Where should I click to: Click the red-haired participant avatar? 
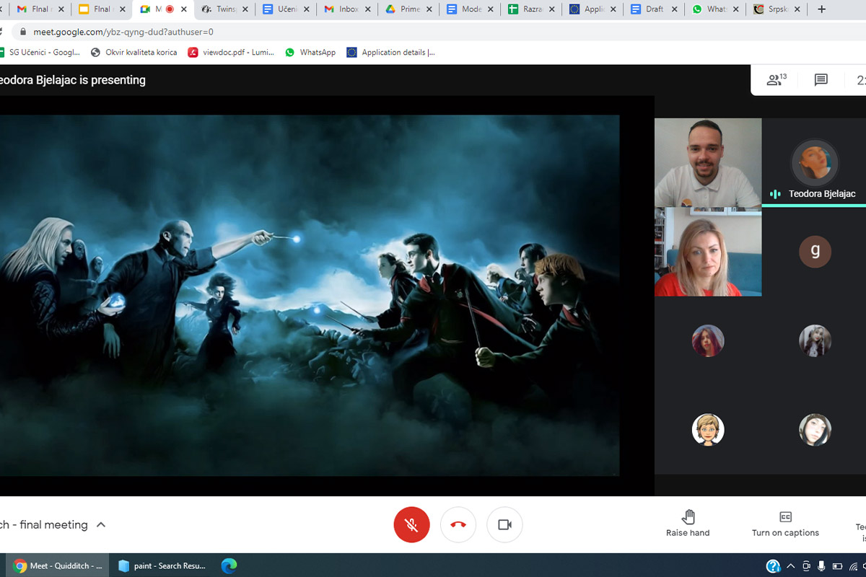708,340
